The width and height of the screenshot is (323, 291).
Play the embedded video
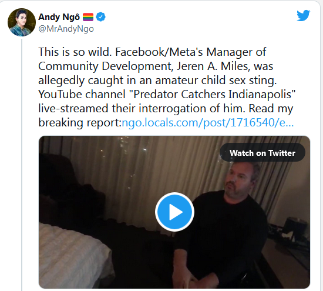click(174, 212)
